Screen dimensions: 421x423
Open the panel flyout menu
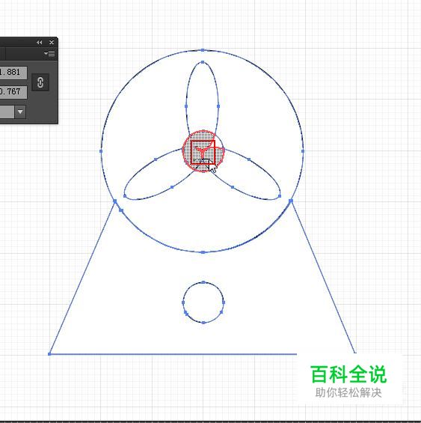49,53
